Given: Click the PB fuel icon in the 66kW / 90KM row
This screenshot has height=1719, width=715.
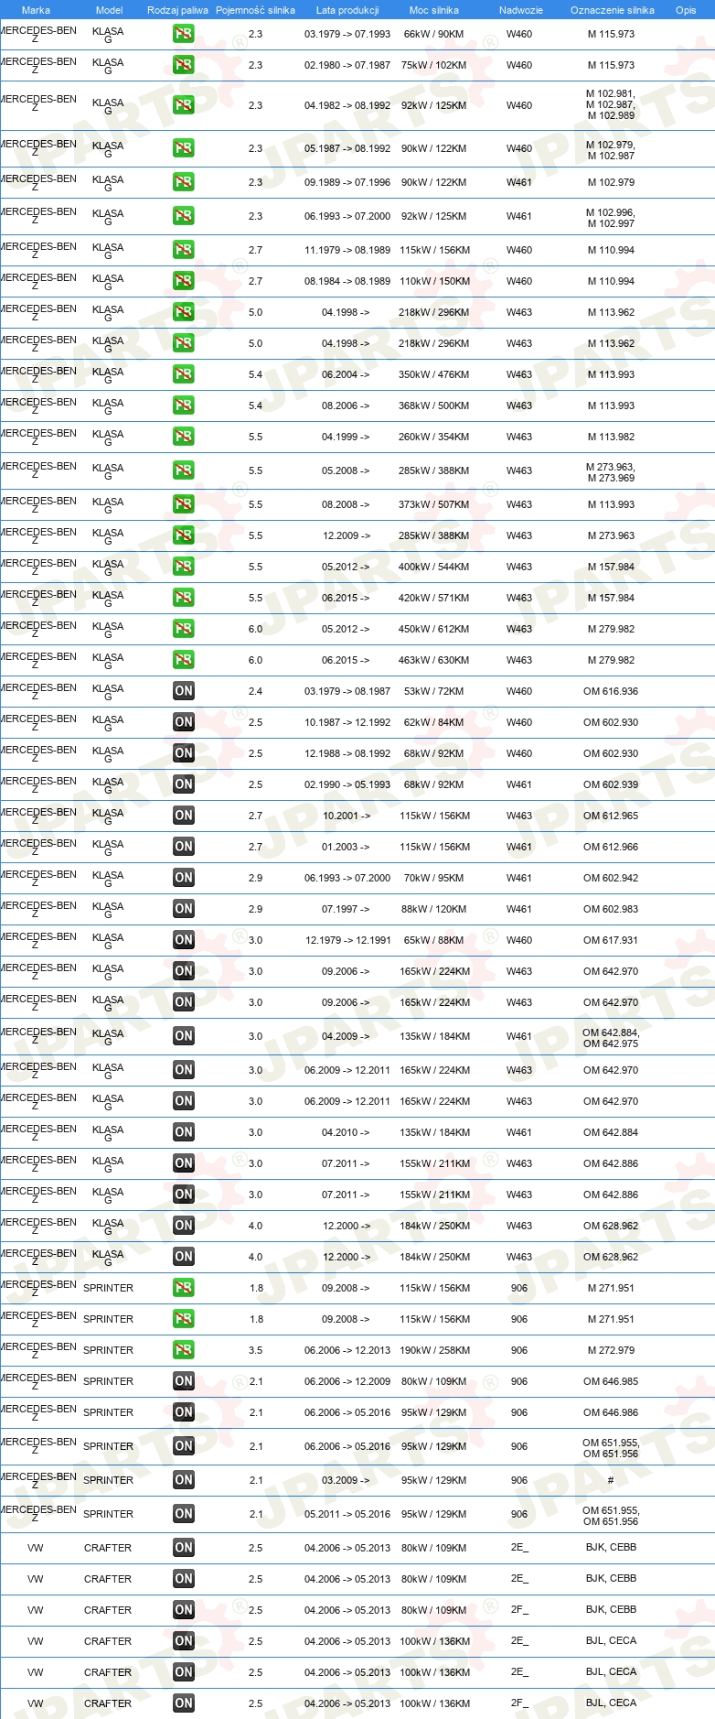Looking at the screenshot, I should pos(184,34).
